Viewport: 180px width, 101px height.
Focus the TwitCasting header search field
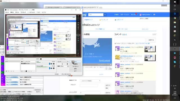click(x=96, y=15)
